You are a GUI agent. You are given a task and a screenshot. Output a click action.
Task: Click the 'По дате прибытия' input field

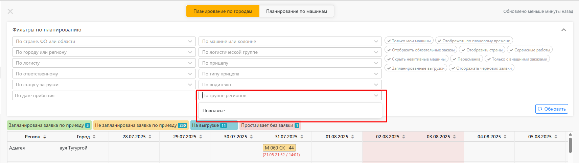click(104, 95)
